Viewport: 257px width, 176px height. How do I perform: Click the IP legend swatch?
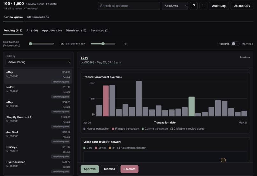click(110, 148)
